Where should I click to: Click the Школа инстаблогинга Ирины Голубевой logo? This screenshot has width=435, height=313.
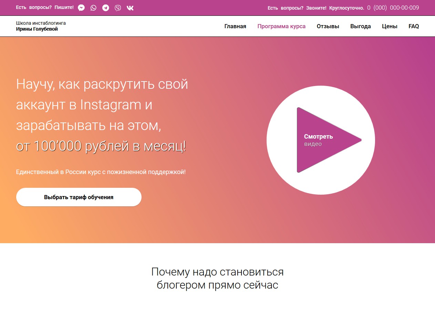[x=41, y=26]
